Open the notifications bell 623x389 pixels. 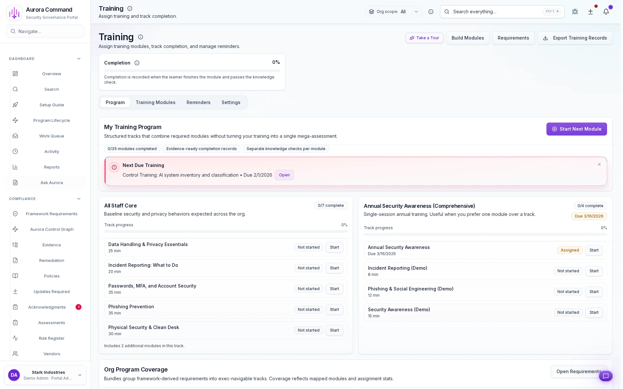[606, 12]
